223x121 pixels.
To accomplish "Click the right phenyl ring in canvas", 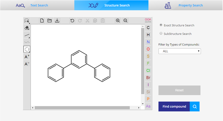I will pos(102,73).
